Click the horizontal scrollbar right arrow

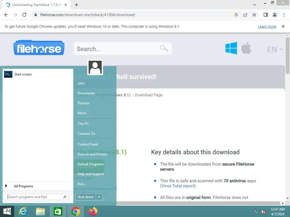pyautogui.click(x=283, y=203)
